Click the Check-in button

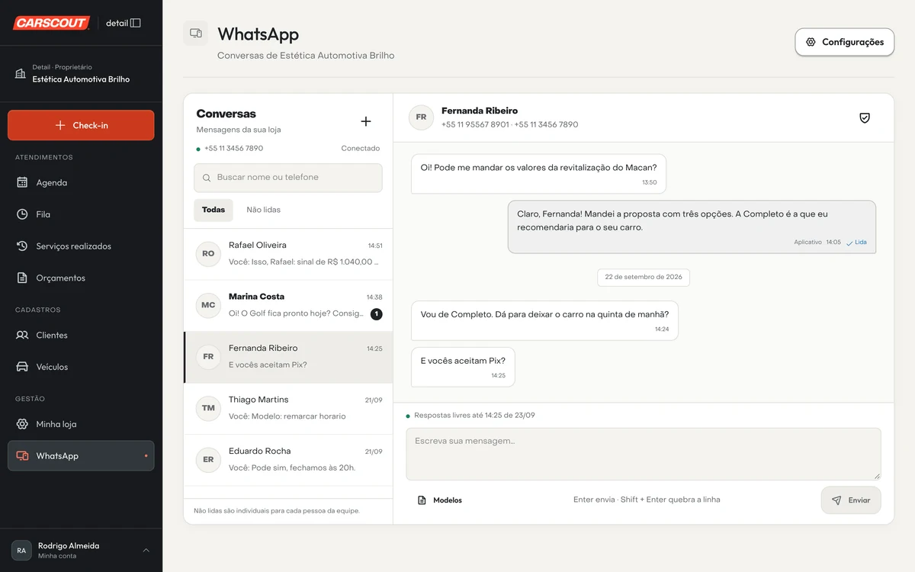[x=81, y=125]
